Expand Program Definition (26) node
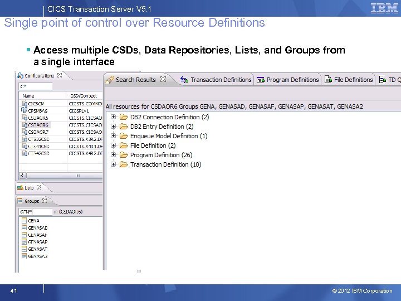 [113, 155]
